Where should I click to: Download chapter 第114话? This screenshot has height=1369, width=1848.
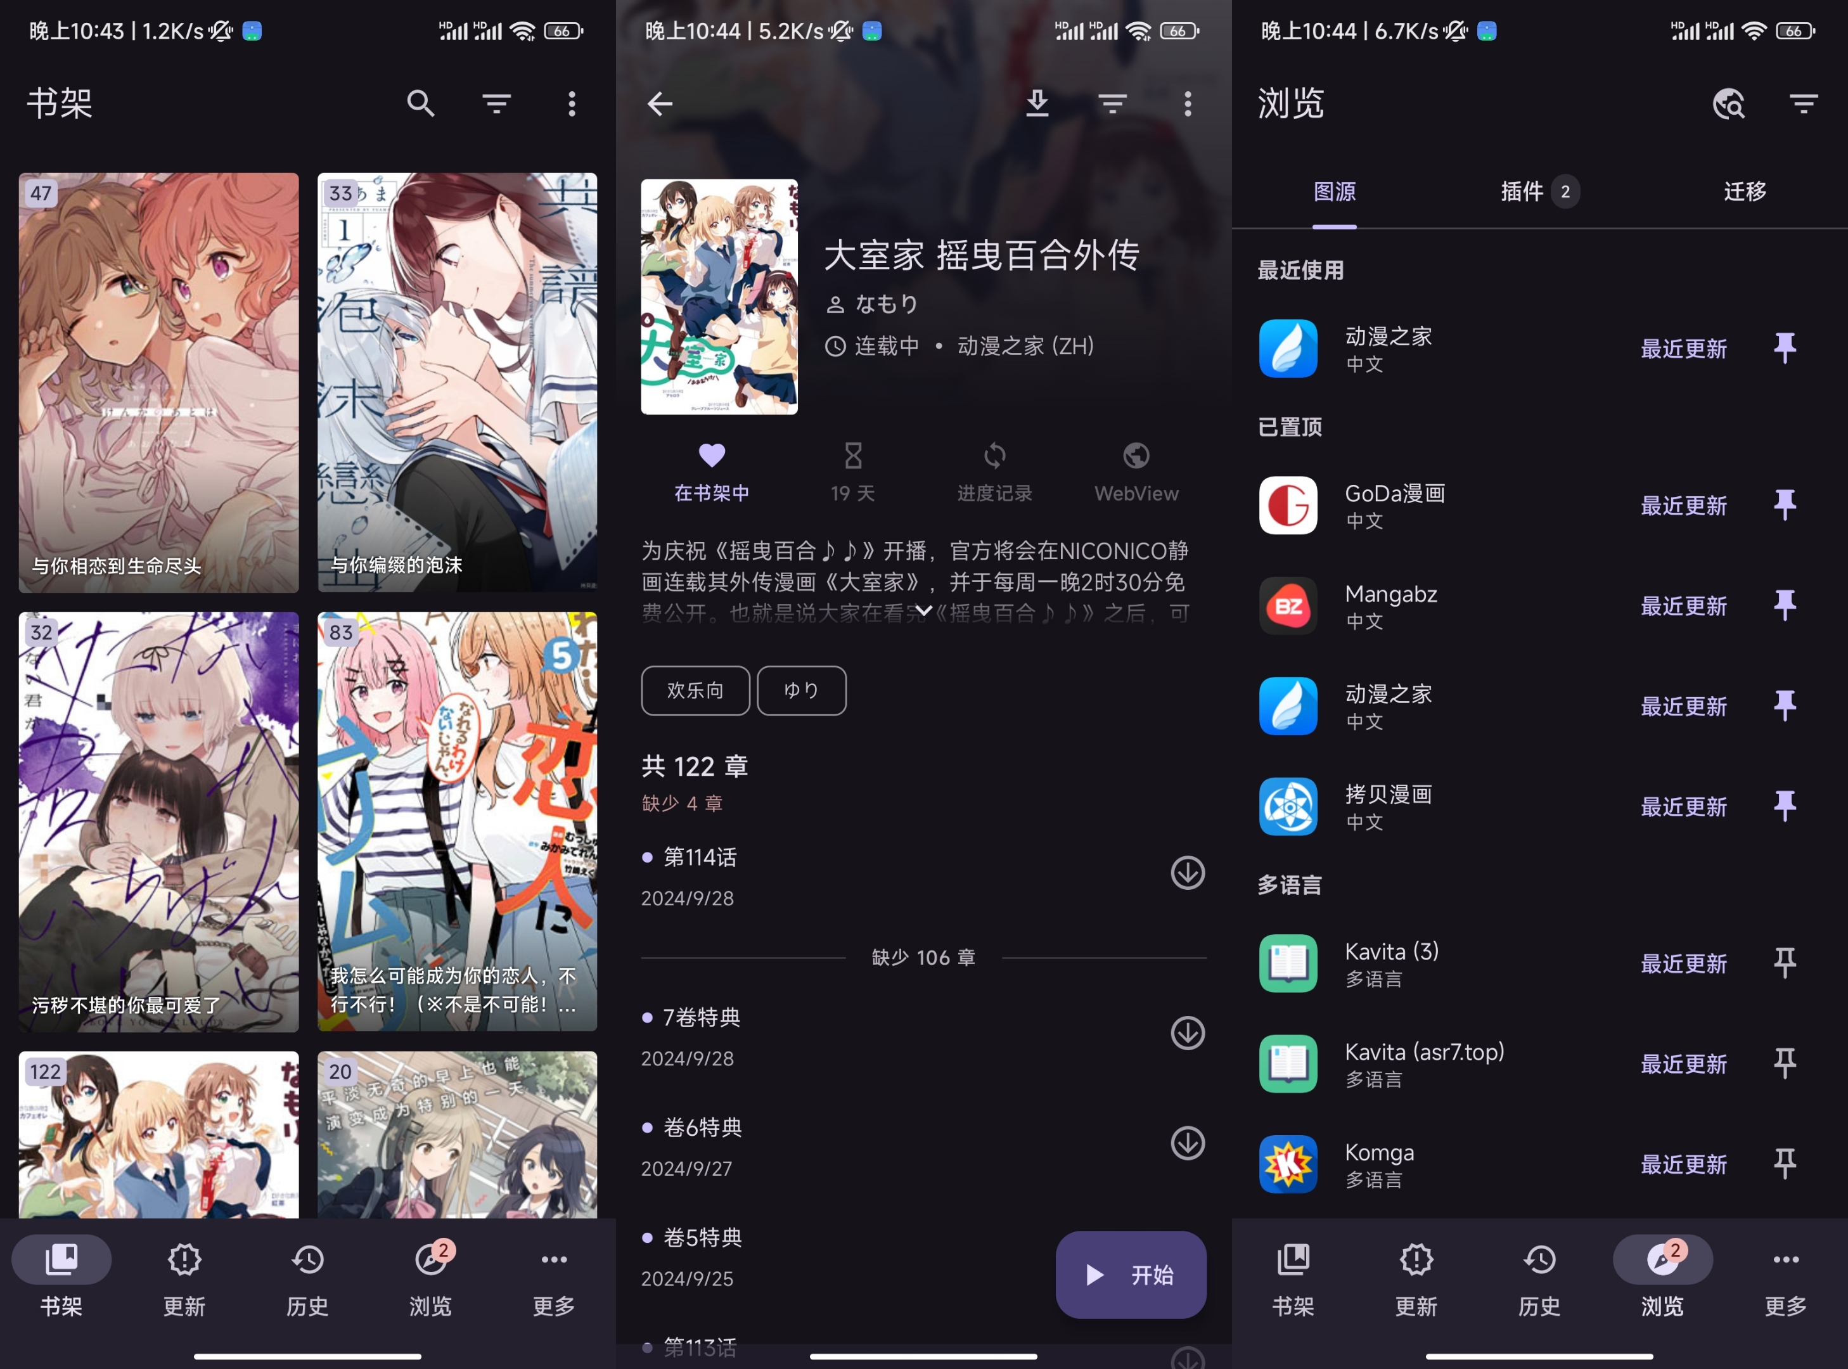tap(1188, 873)
